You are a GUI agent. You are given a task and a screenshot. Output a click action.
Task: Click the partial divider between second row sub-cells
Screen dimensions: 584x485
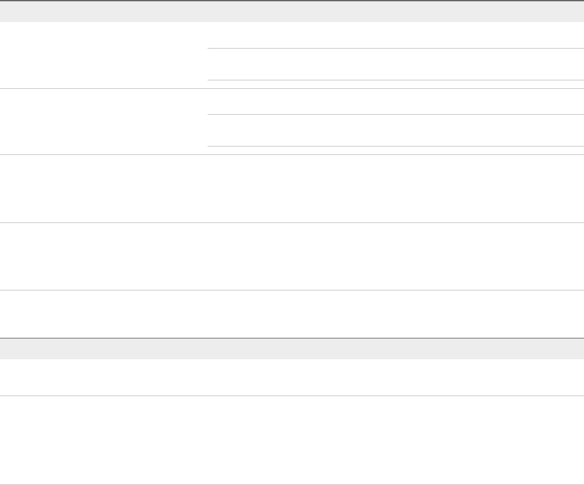396,115
